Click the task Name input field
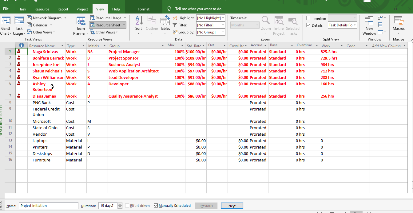413x213 pixels. click(x=49, y=206)
